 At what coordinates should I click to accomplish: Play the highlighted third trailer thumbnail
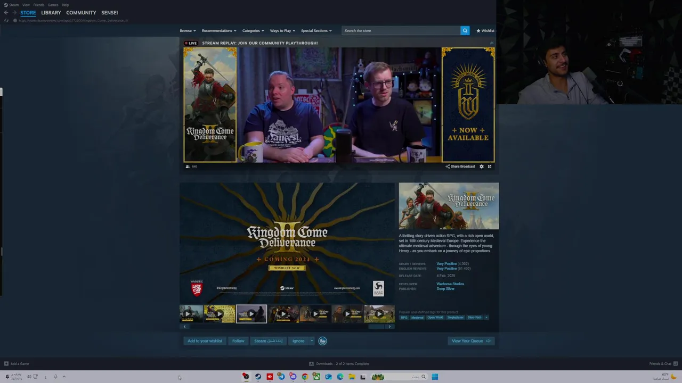[251, 314]
